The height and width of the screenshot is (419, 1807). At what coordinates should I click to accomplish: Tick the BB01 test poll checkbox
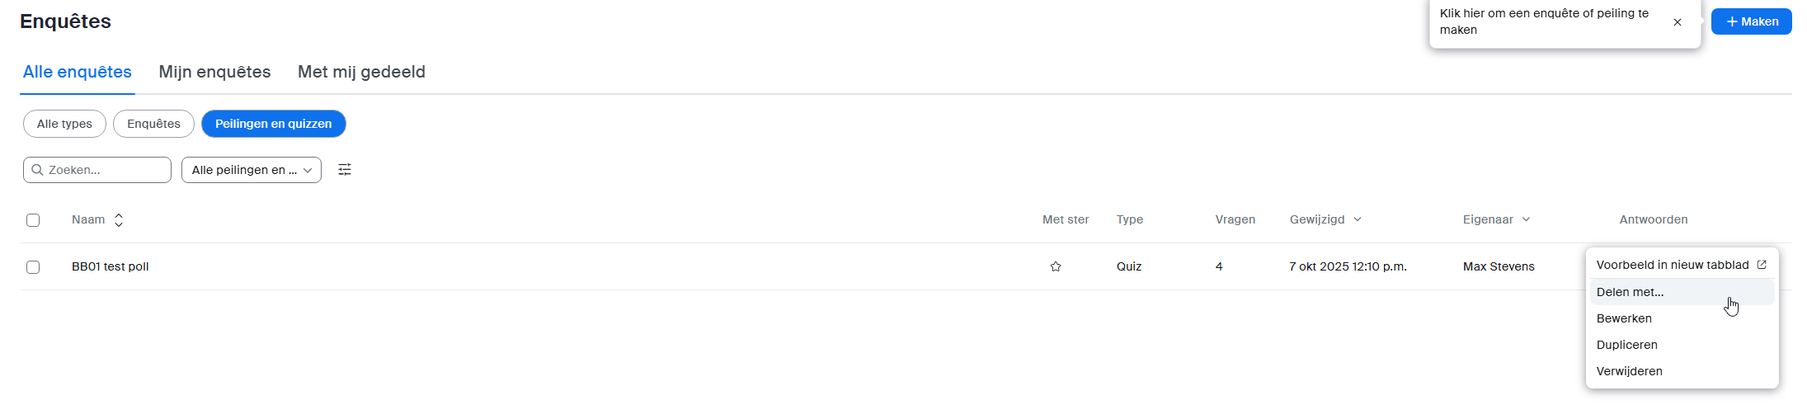(33, 267)
